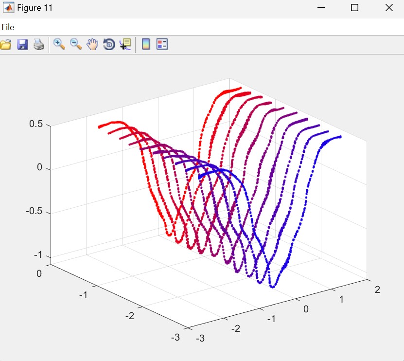Screen dimensions: 404x361
Task: Minimize the Figure 11 window
Action: click(320, 8)
